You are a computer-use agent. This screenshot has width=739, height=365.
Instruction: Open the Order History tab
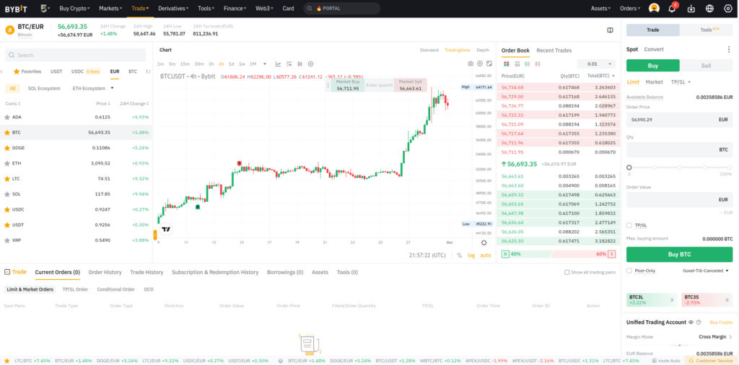(x=105, y=272)
